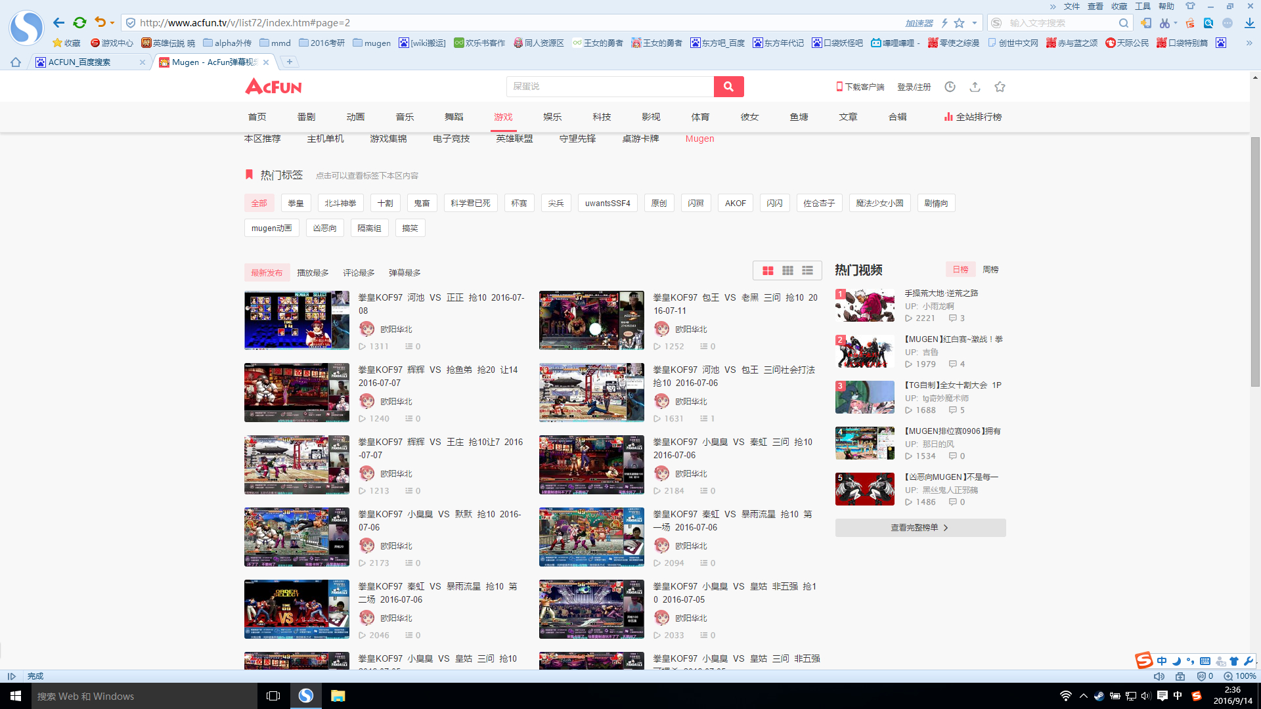This screenshot has height=709, width=1261.
Task: Select the Mugen subcategory
Action: (x=699, y=139)
